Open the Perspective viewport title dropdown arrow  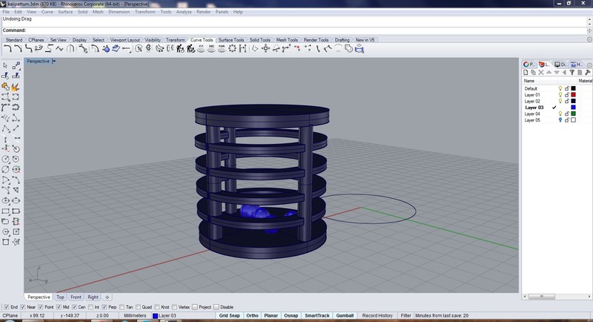coord(54,61)
